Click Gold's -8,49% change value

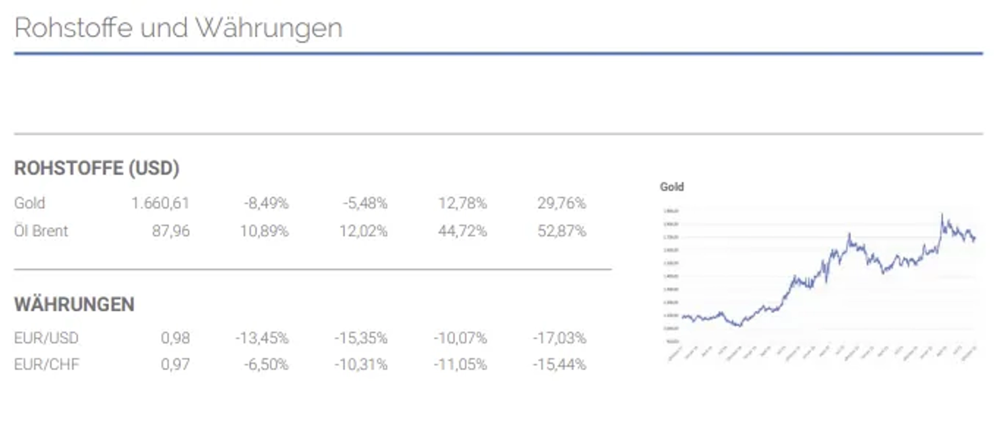pyautogui.click(x=266, y=203)
